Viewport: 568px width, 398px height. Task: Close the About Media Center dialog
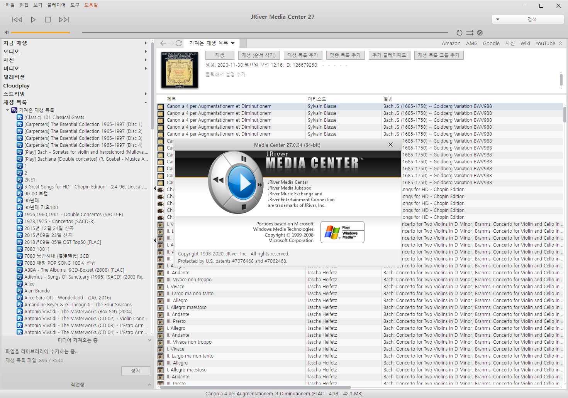[391, 144]
